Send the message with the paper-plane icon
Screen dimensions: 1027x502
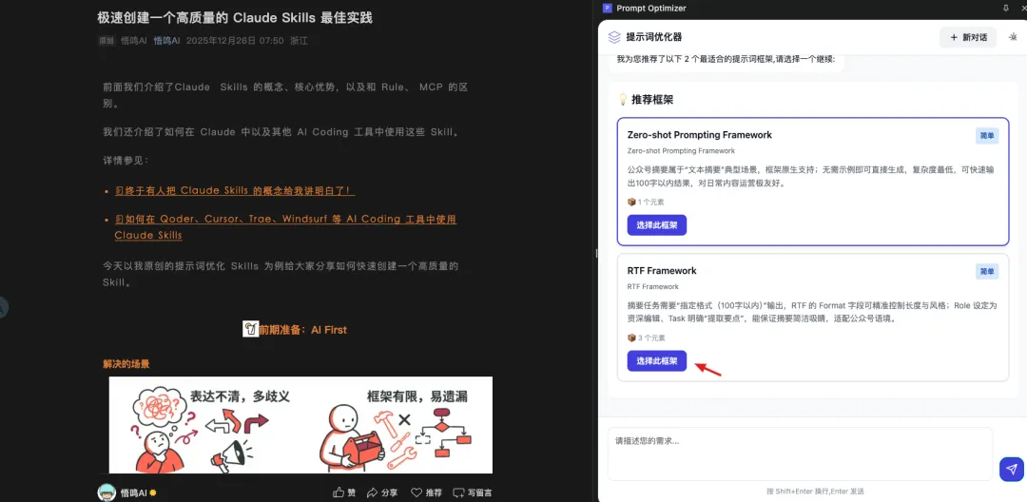pyautogui.click(x=1011, y=470)
